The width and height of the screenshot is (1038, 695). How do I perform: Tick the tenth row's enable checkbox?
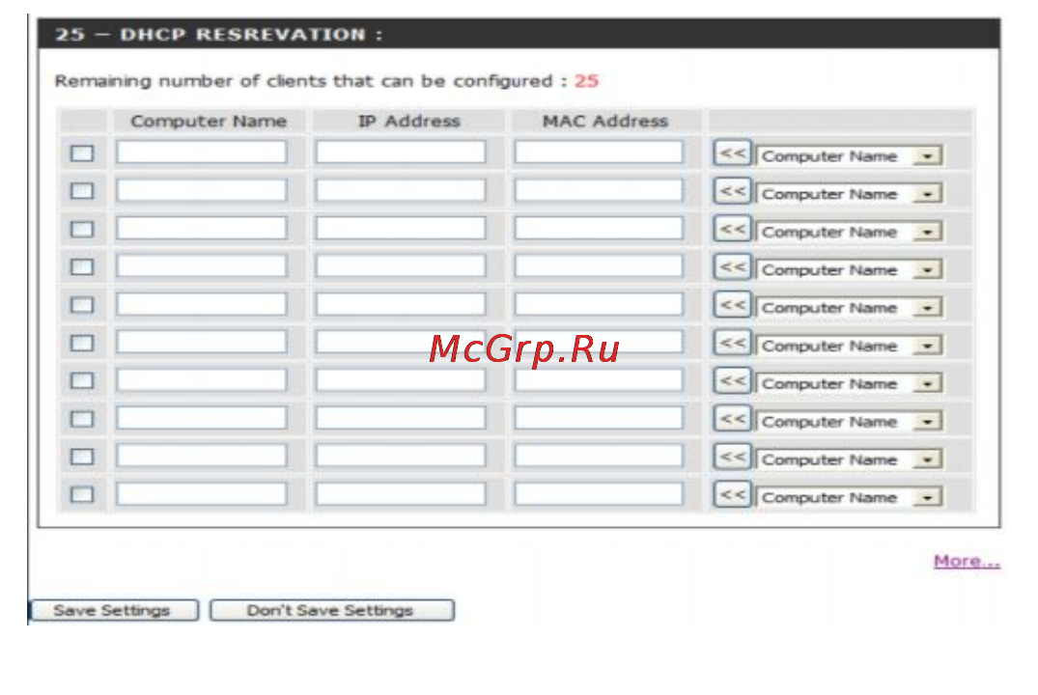(x=82, y=495)
